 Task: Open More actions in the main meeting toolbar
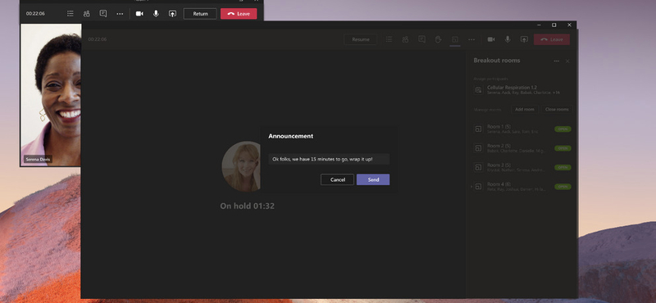(x=471, y=39)
